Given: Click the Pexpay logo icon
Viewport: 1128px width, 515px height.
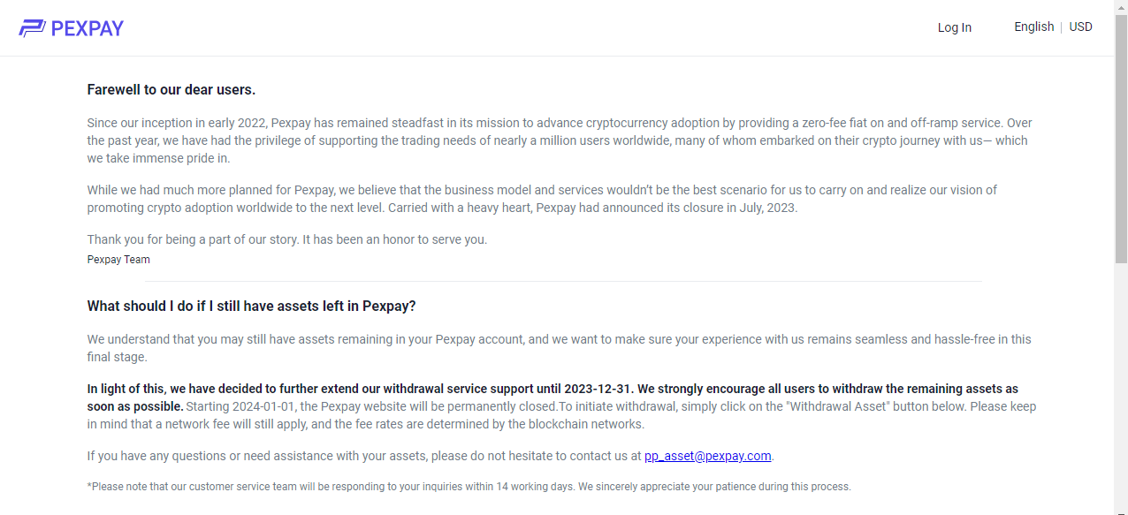Looking at the screenshot, I should (32, 28).
